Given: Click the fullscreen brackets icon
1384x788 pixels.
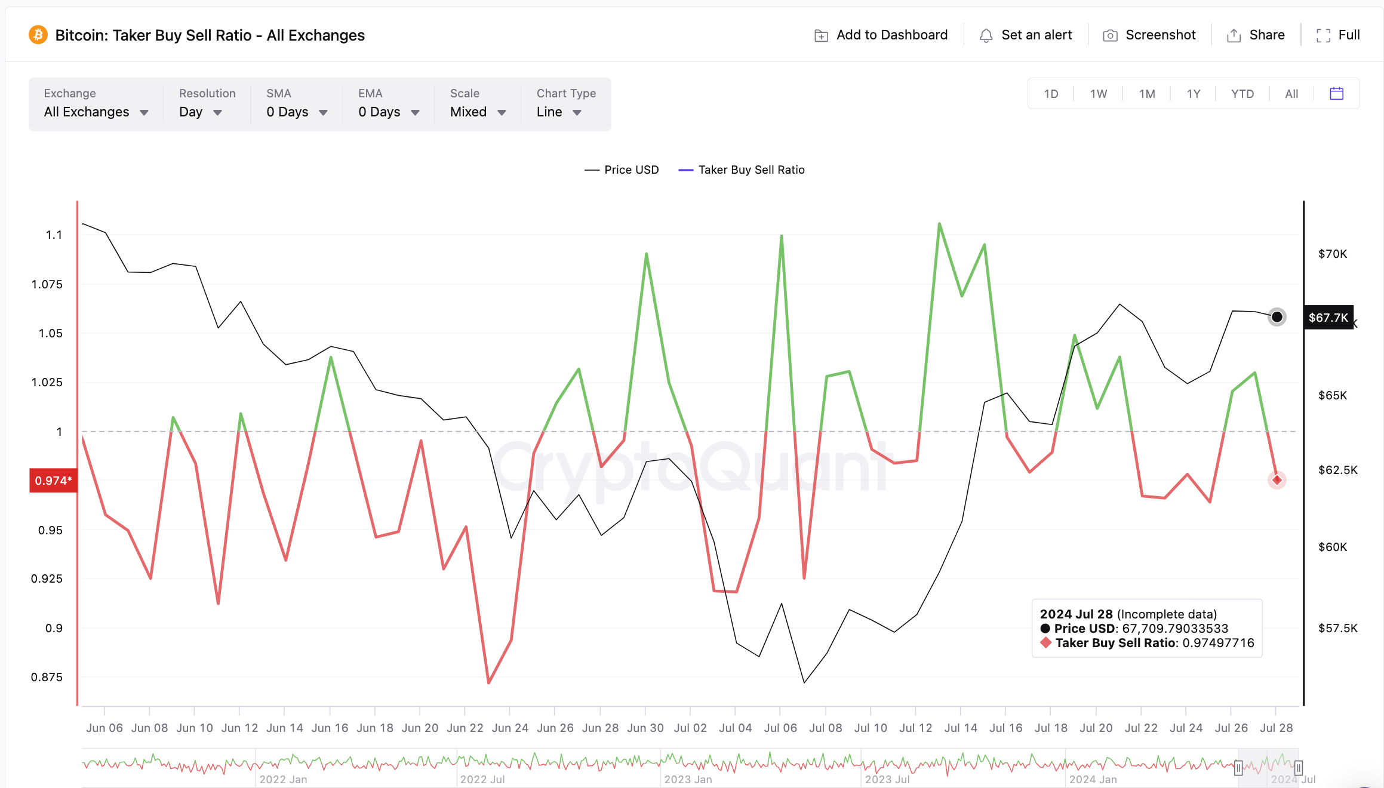Looking at the screenshot, I should [1323, 36].
